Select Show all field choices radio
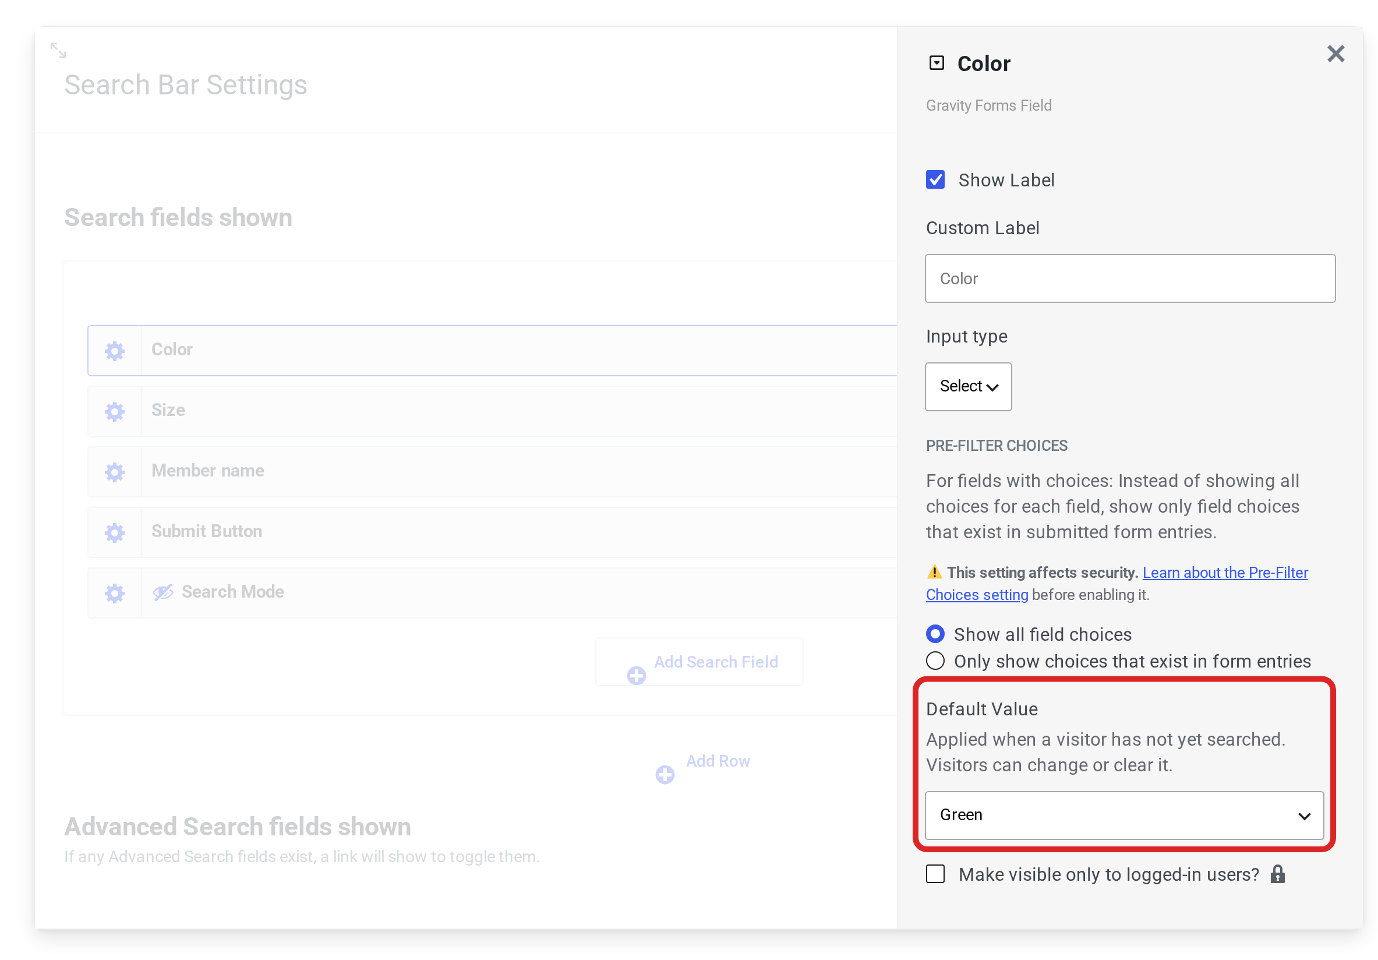 [x=935, y=634]
